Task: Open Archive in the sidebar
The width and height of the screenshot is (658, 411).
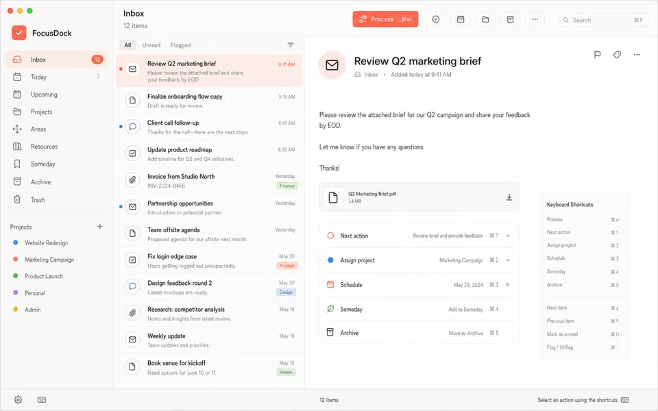Action: [x=57, y=182]
